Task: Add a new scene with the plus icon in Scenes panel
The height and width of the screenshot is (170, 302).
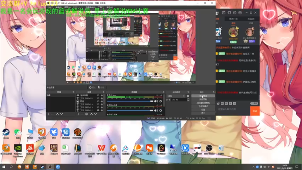Action: click(x=48, y=114)
